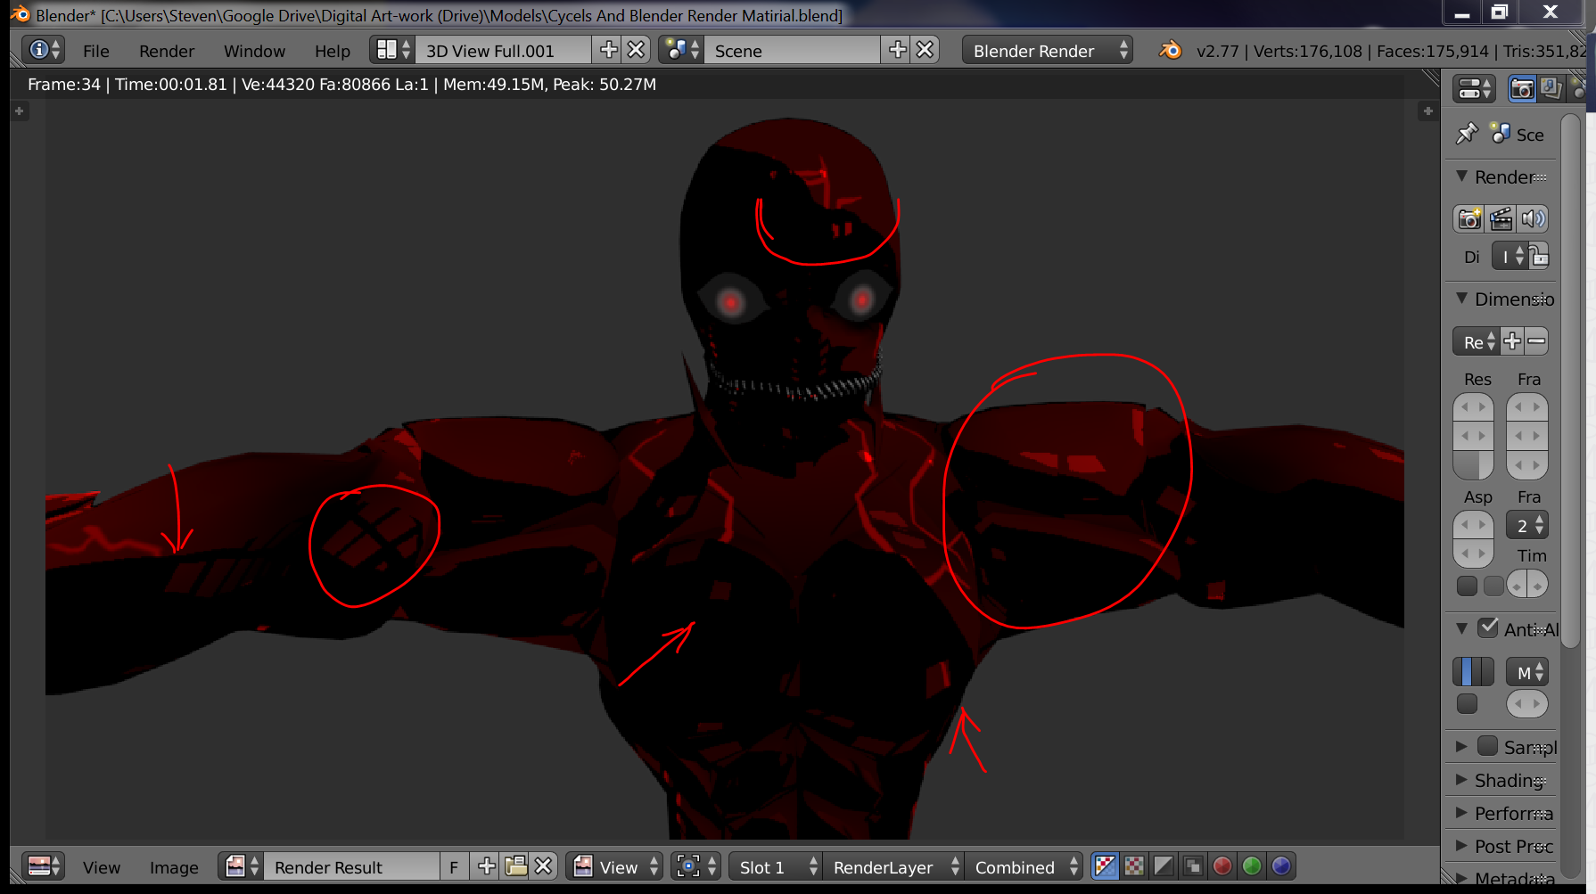
Task: Create a new image with plus icon
Action: pos(486,866)
